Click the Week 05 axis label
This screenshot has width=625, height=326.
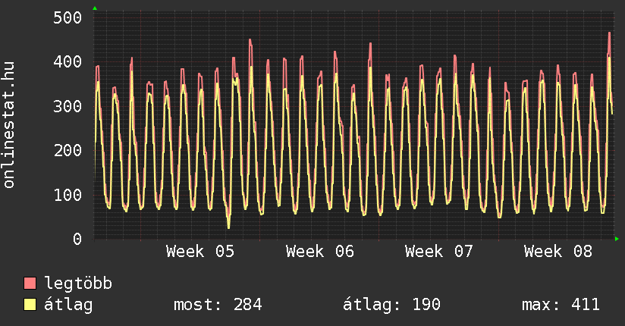(x=200, y=252)
